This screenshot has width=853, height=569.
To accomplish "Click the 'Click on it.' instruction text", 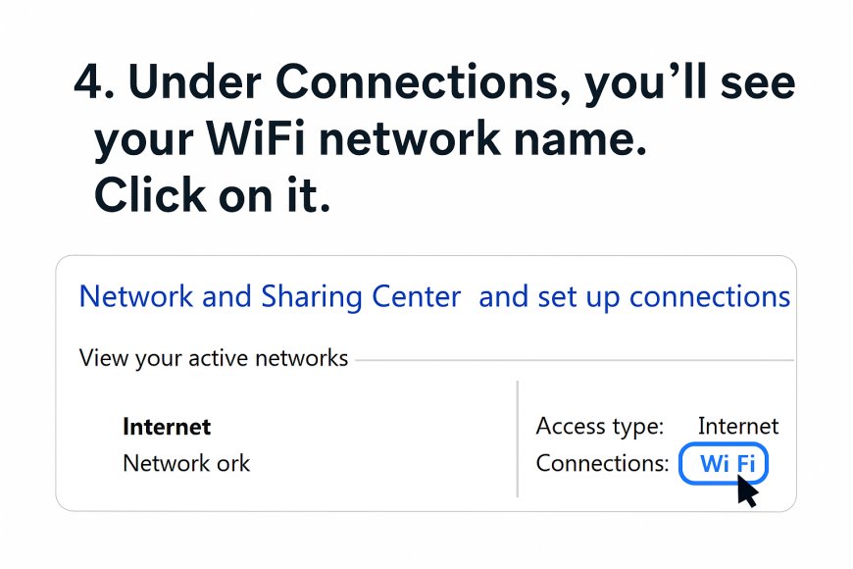I will pos(212,195).
